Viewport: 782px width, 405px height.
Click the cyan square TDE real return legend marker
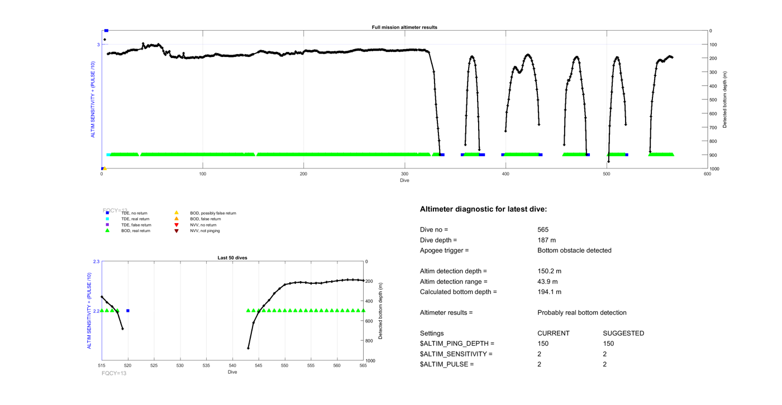click(x=108, y=219)
